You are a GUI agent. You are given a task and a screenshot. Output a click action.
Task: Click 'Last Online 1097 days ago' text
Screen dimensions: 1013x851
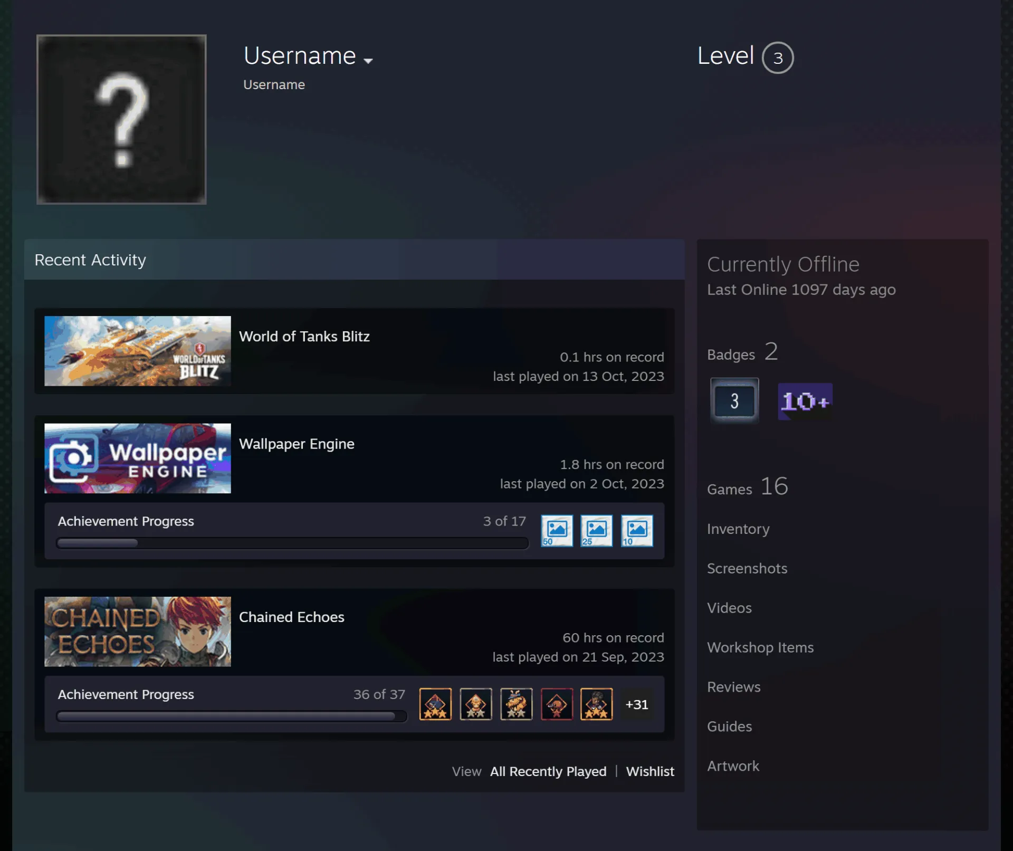point(801,290)
